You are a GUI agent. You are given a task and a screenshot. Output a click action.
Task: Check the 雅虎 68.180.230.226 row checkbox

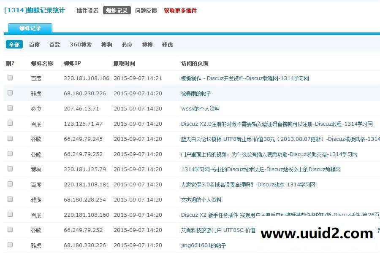(x=9, y=93)
